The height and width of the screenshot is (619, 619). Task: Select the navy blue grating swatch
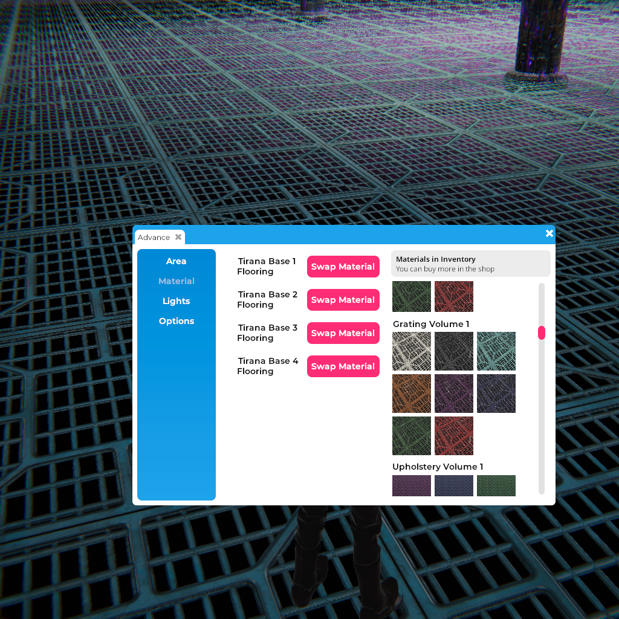[496, 394]
